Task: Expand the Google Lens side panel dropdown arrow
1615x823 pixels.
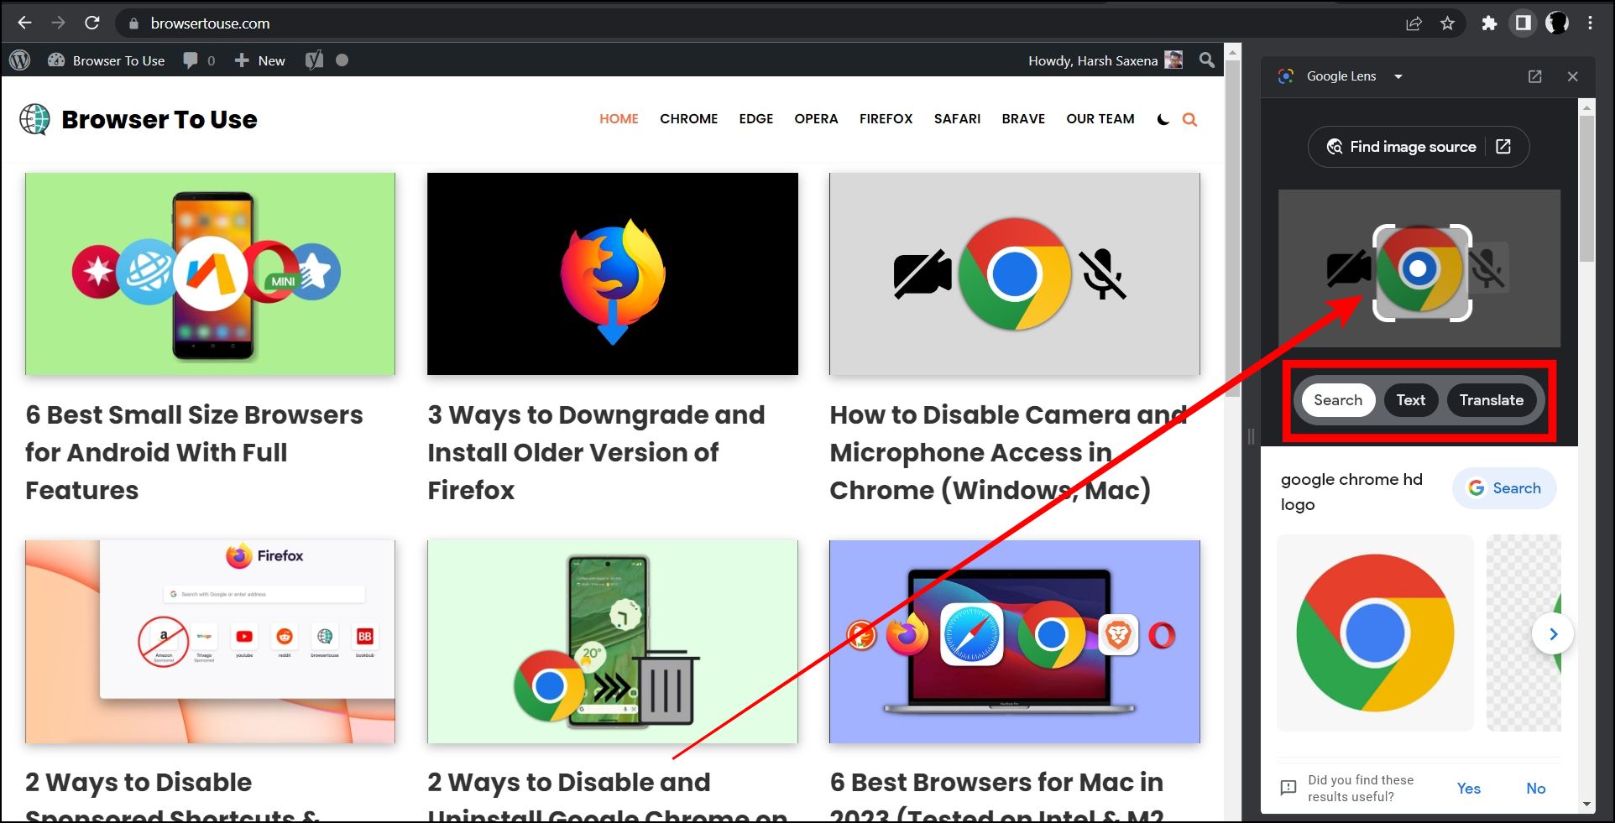Action: [1398, 76]
